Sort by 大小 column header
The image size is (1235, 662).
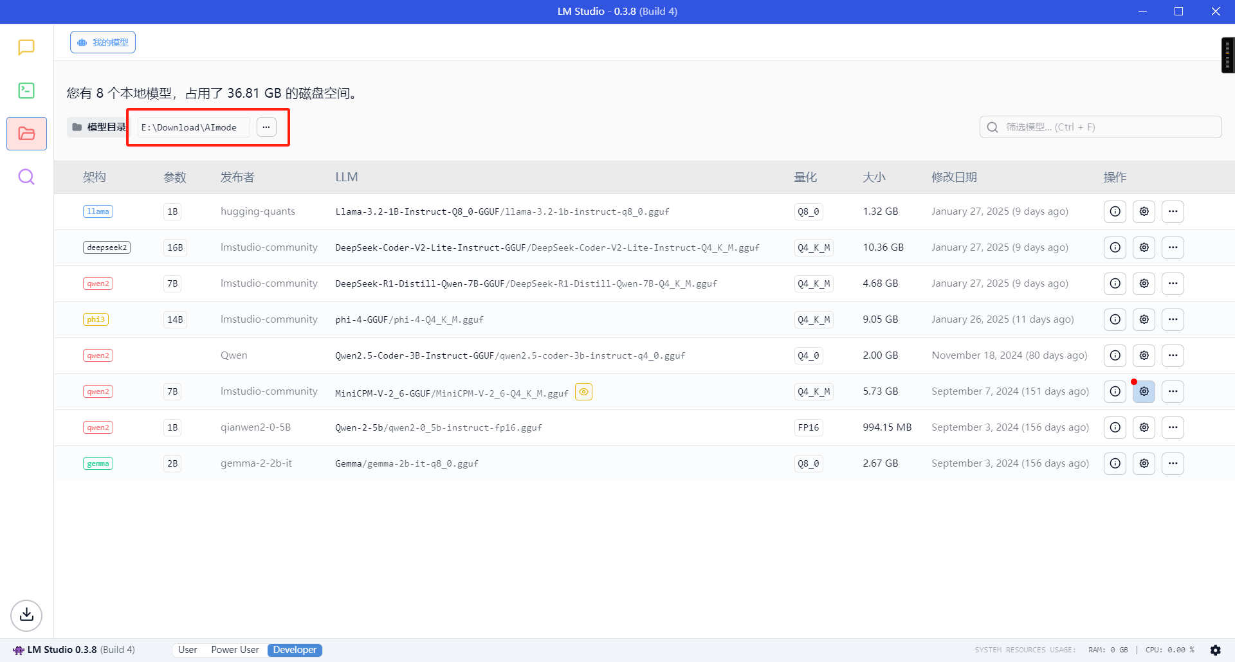[874, 177]
